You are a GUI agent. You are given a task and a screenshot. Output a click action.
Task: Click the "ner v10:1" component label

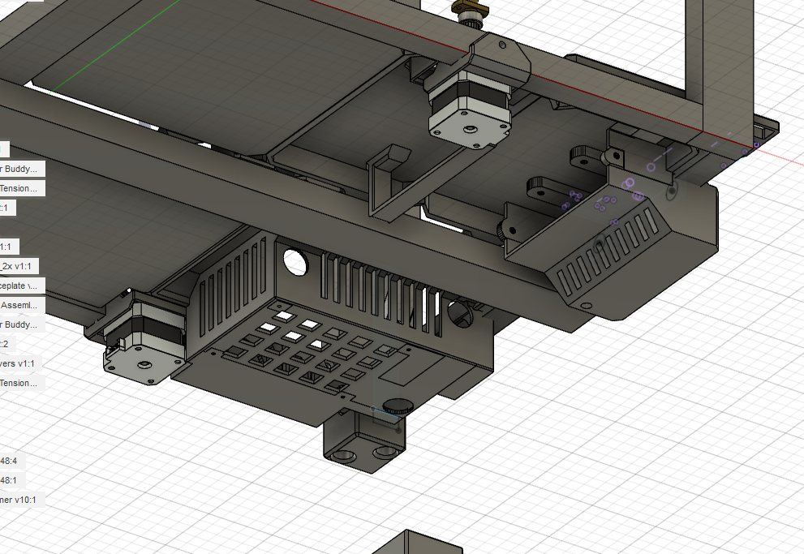[x=19, y=500]
